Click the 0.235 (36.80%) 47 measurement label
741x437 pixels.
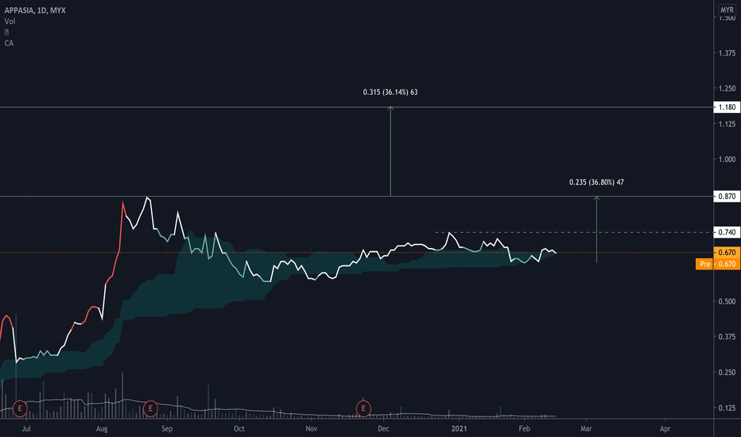(596, 182)
